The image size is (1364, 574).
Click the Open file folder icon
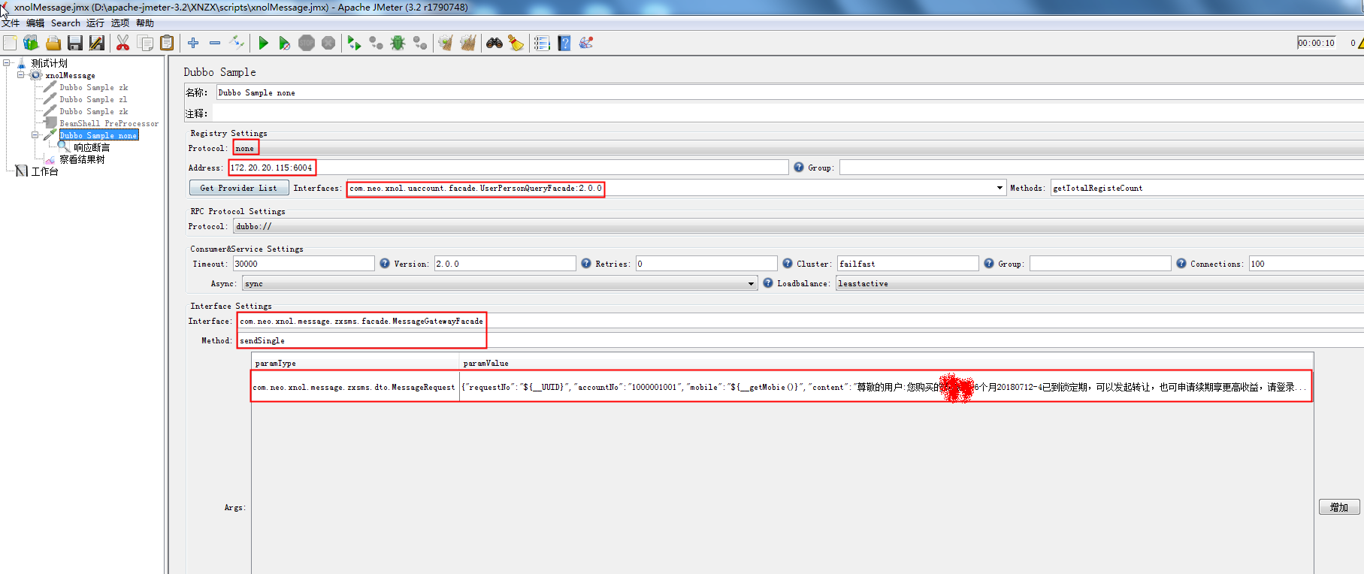pyautogui.click(x=53, y=43)
